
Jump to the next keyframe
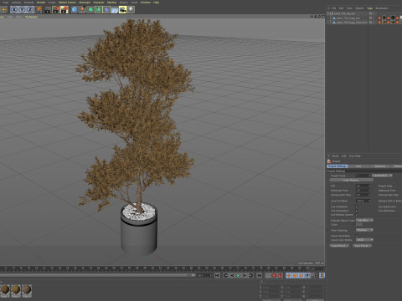(250, 275)
